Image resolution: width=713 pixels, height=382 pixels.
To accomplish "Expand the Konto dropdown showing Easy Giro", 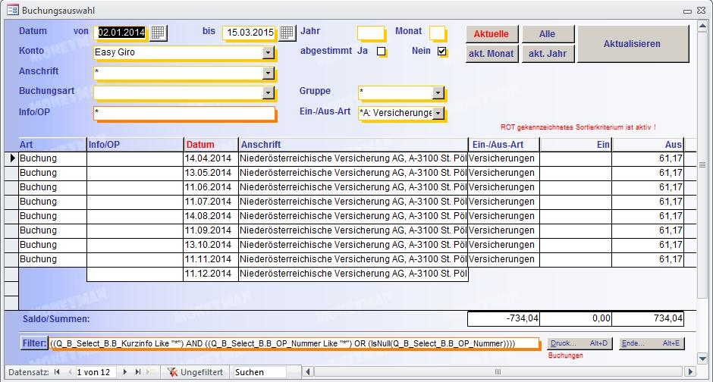I will click(x=268, y=53).
